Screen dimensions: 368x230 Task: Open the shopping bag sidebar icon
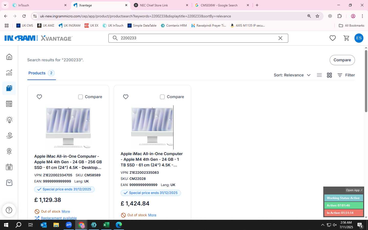9,183
